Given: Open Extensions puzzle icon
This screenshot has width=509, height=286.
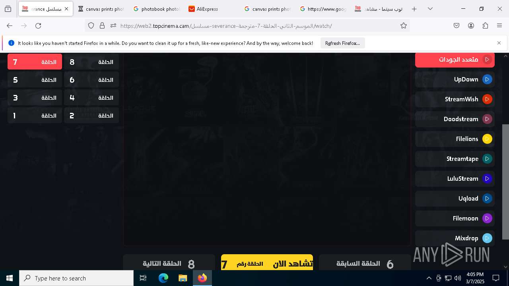Looking at the screenshot, I should point(485,25).
